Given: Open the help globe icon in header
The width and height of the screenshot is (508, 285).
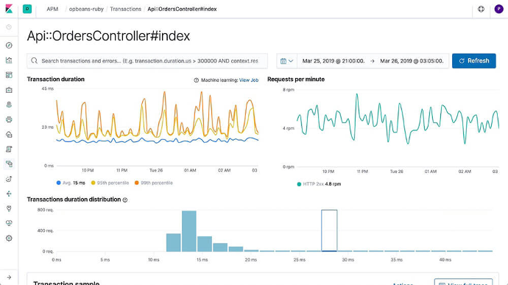Looking at the screenshot, I should [x=481, y=9].
